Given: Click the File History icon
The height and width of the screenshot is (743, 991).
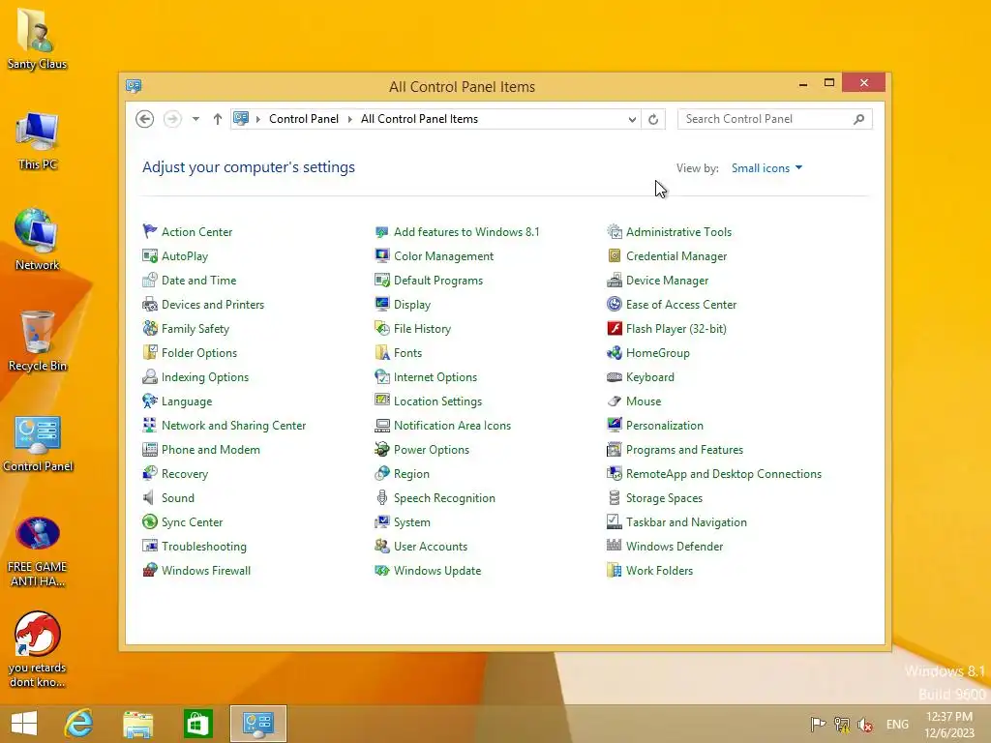Looking at the screenshot, I should click(x=381, y=329).
